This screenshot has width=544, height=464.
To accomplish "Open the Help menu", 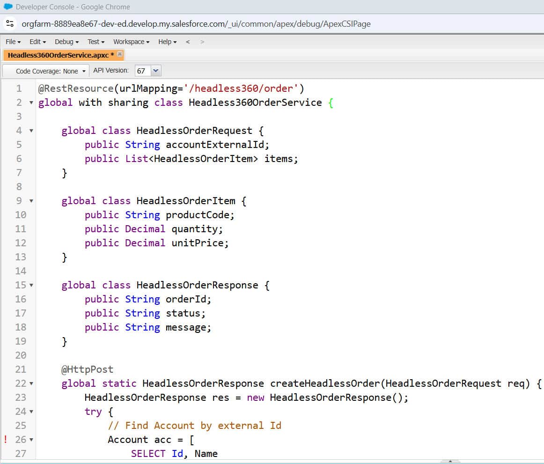I will [167, 42].
